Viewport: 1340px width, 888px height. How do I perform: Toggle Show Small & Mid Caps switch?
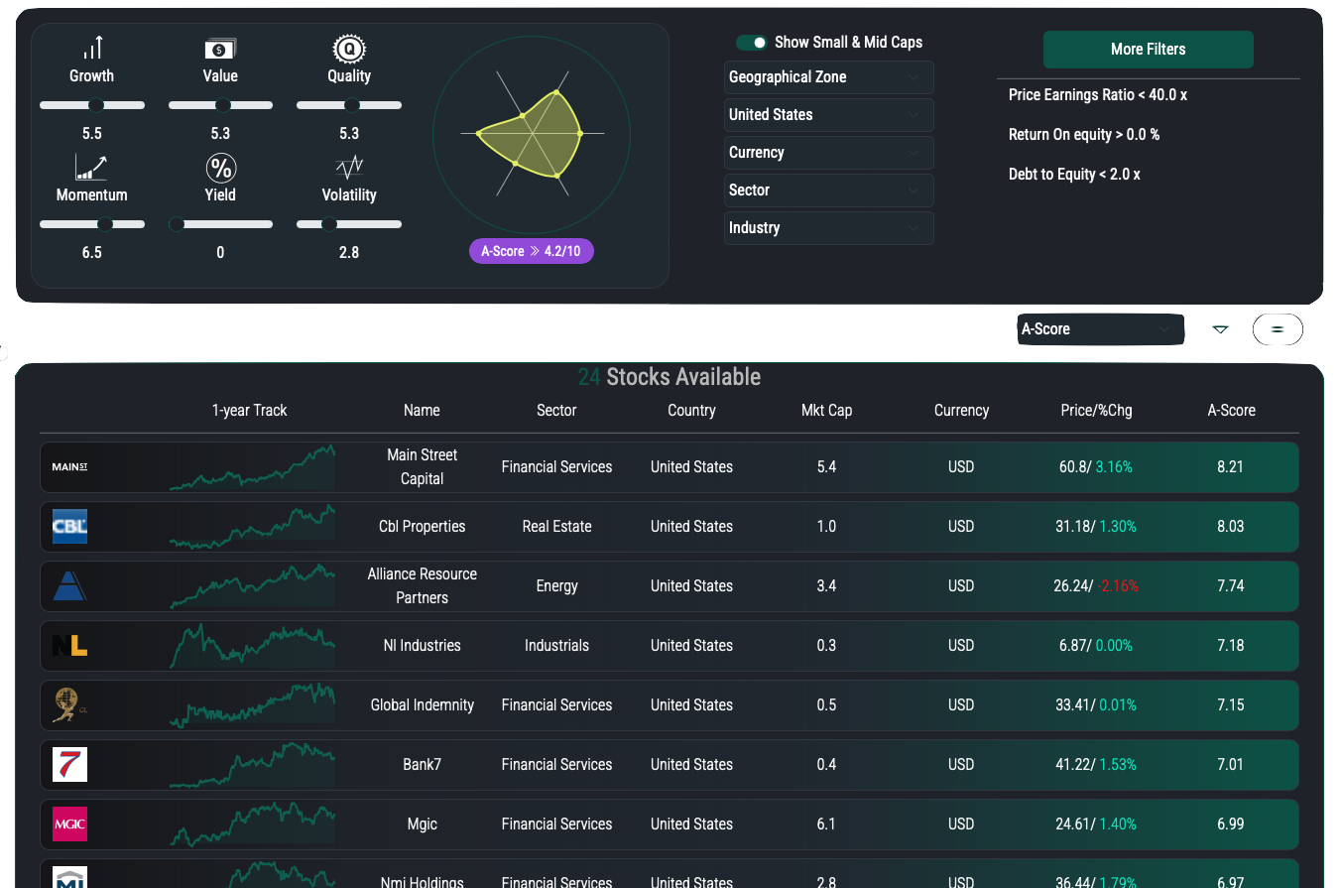coord(752,43)
